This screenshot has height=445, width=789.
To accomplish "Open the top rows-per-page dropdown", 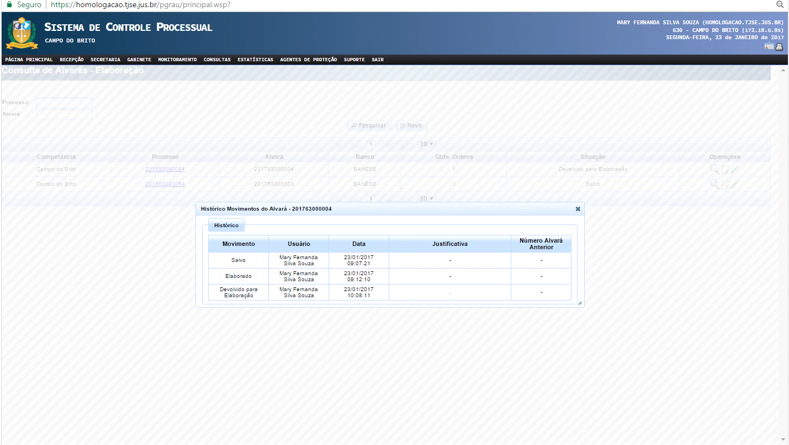I will (x=426, y=144).
